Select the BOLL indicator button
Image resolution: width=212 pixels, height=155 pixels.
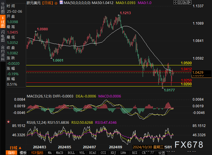click(71, 153)
